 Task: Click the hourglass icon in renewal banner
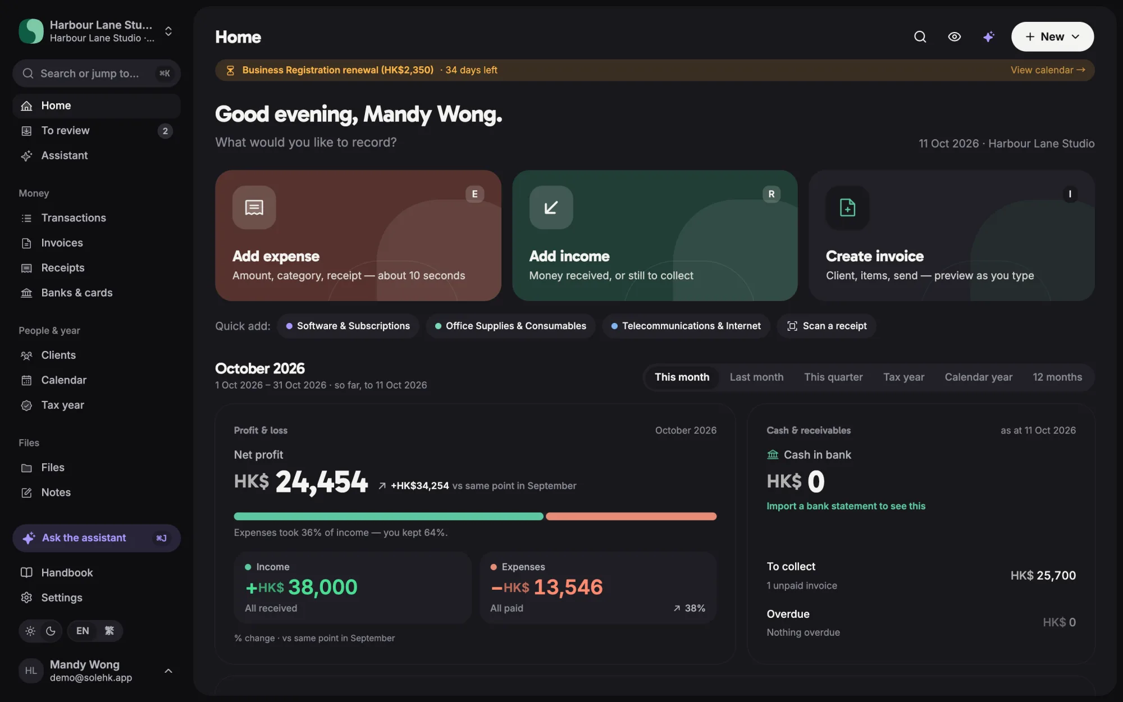230,70
